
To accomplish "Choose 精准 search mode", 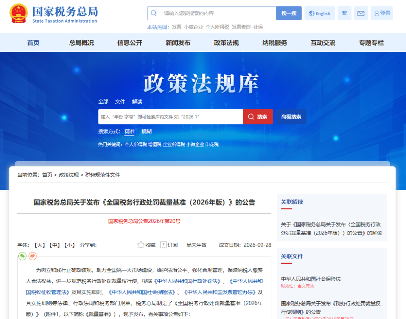I will [129, 132].
